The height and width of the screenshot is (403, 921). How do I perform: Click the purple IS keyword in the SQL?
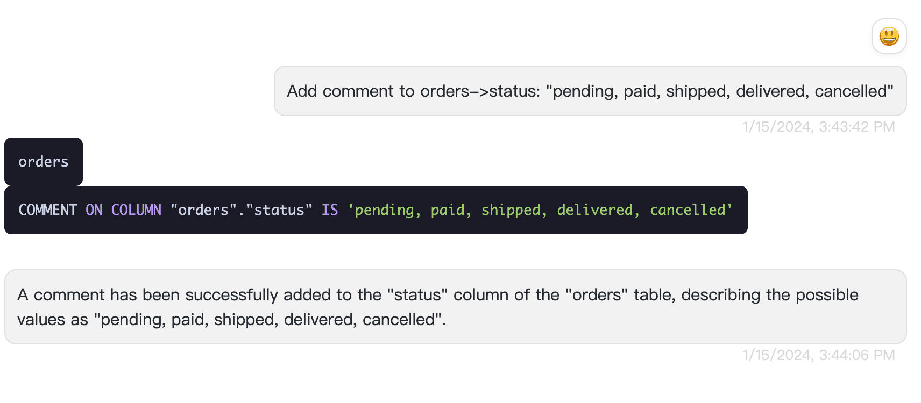coord(330,210)
